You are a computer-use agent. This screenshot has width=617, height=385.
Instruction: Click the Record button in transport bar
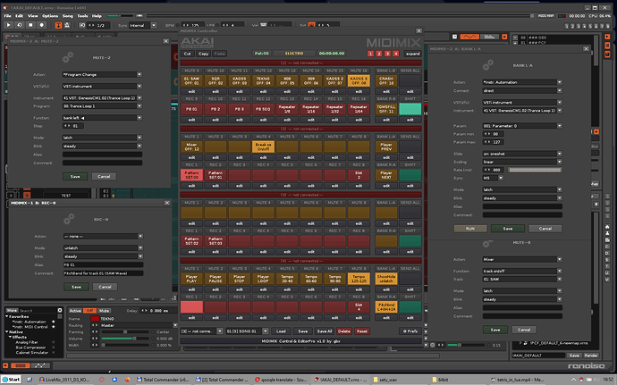42,25
